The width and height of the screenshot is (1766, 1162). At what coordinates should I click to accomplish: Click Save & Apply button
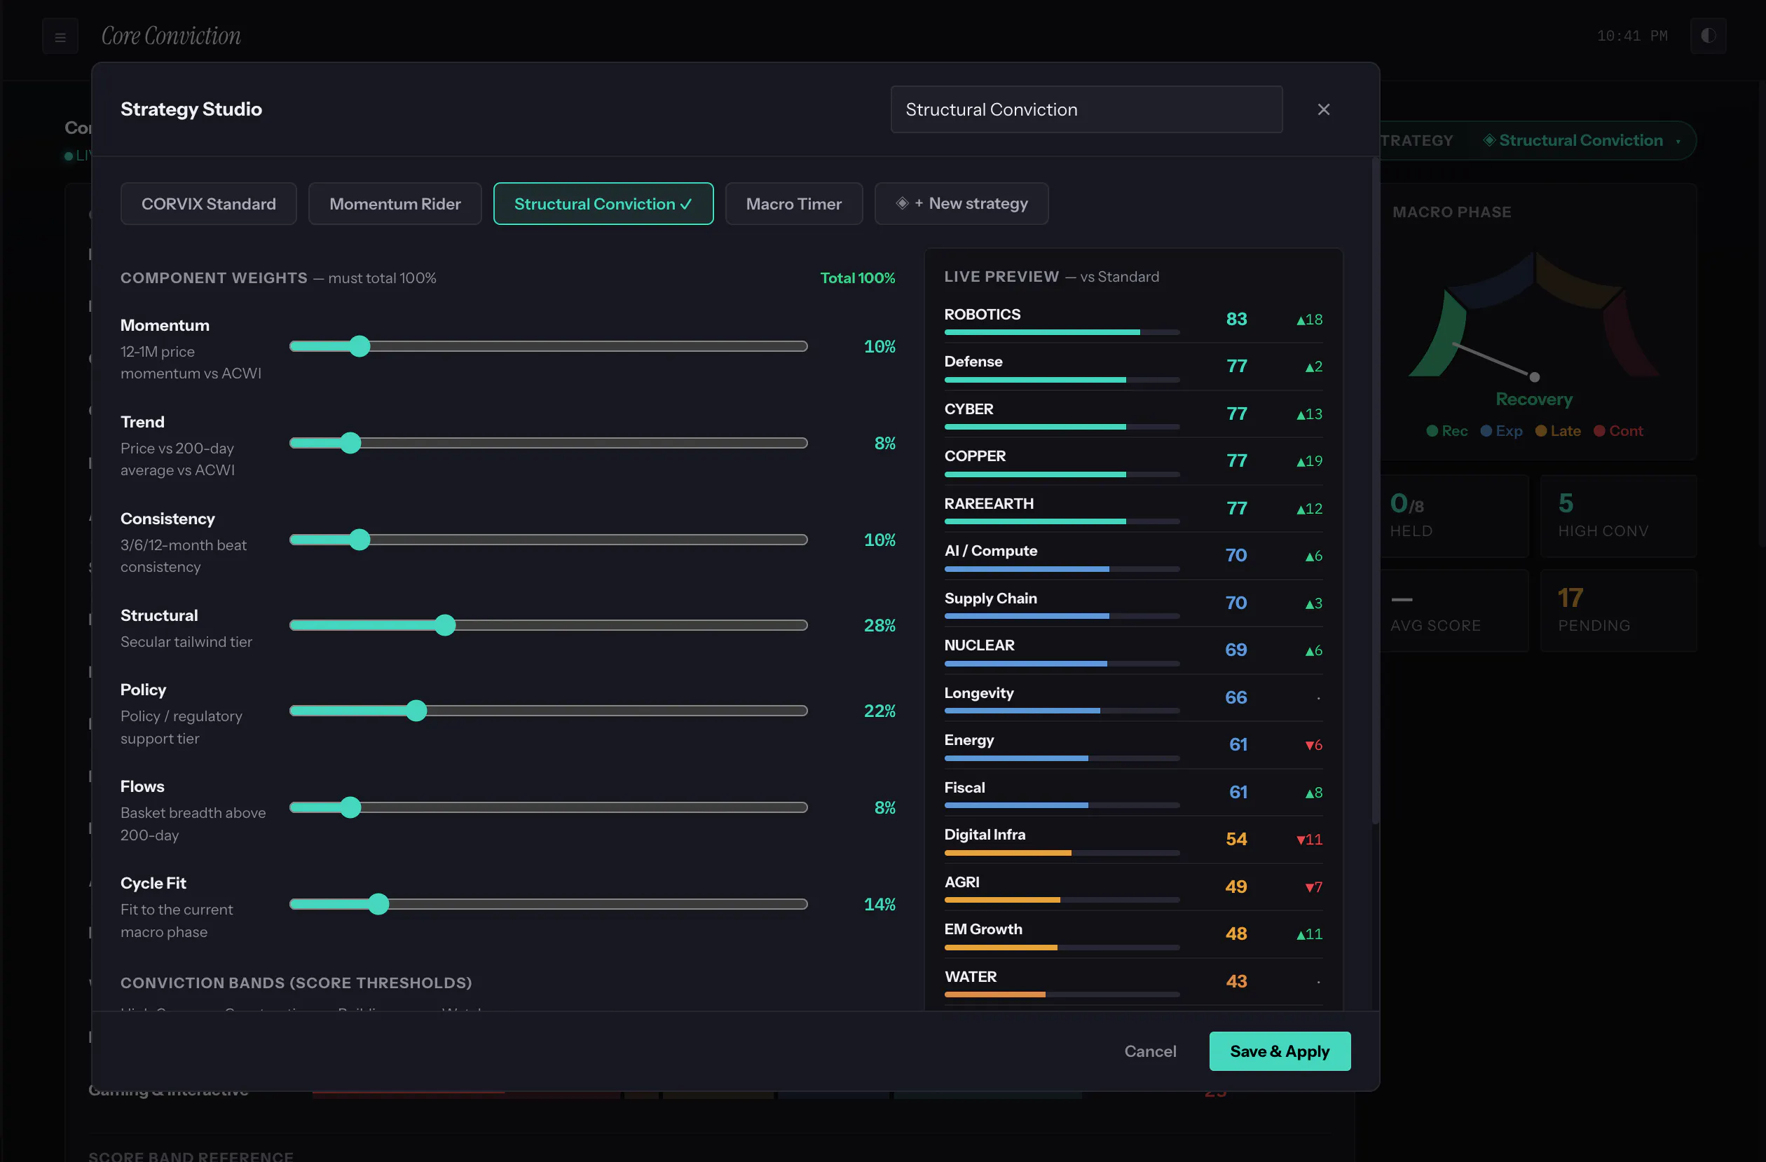pyautogui.click(x=1279, y=1051)
